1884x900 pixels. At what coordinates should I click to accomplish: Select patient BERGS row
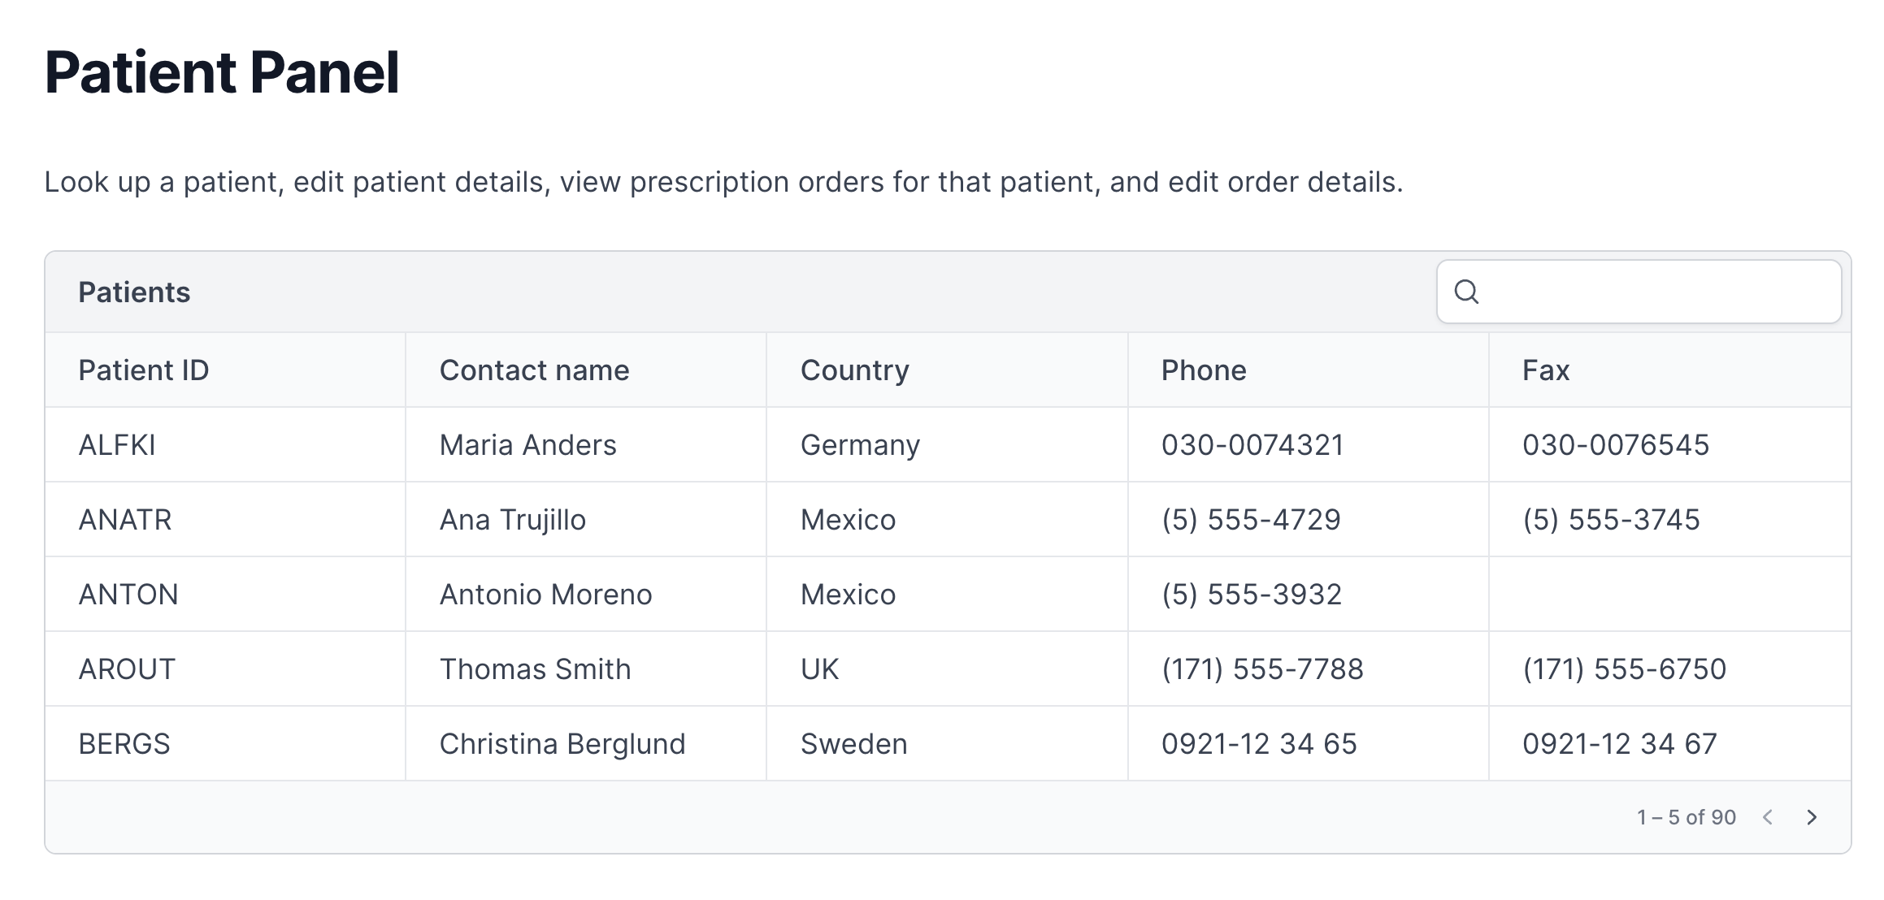coord(948,744)
